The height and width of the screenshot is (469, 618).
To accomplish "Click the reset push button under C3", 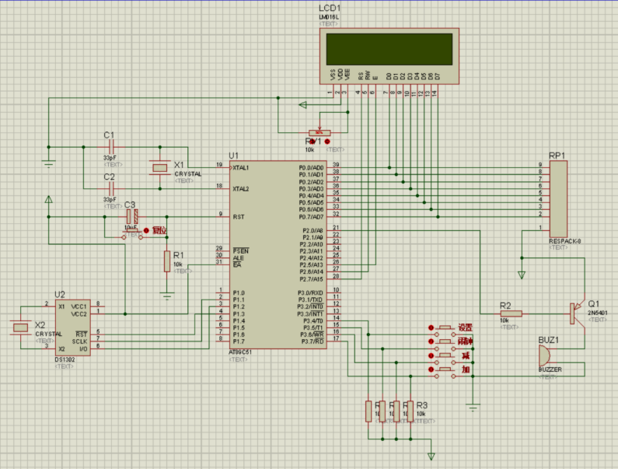I will (x=132, y=235).
